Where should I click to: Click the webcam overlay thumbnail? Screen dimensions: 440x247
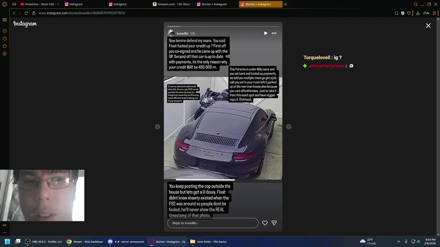pyautogui.click(x=42, y=195)
